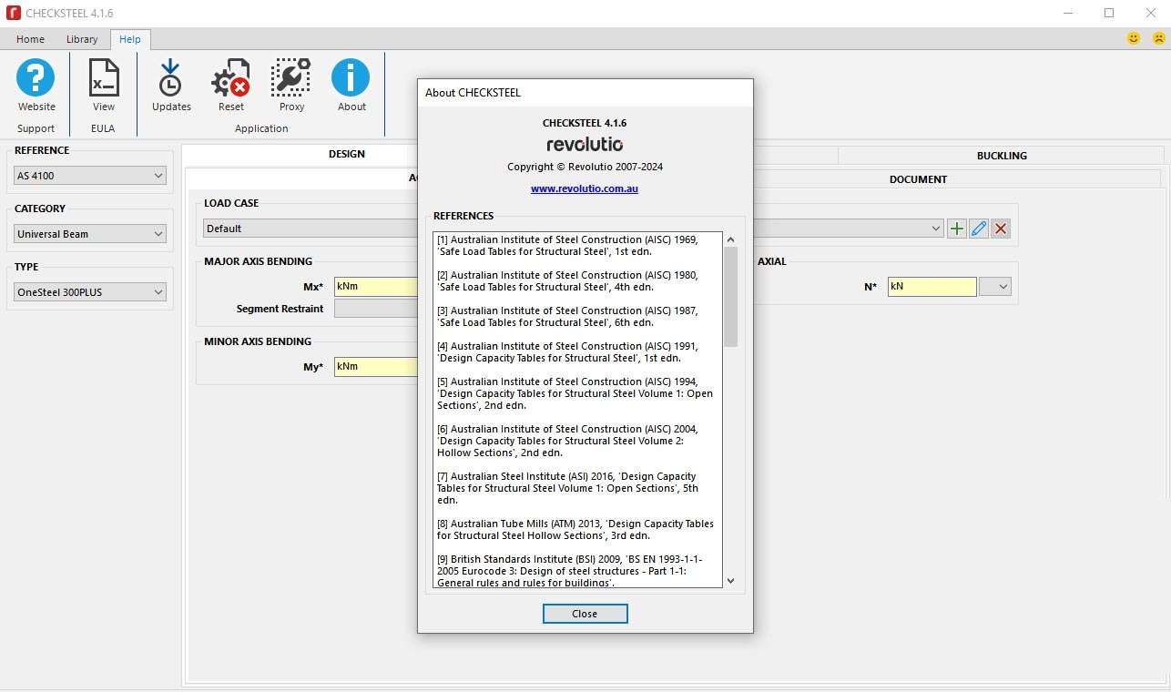Expand the REFERENCE AS 4100 dropdown
The image size is (1171, 692).
[89, 176]
